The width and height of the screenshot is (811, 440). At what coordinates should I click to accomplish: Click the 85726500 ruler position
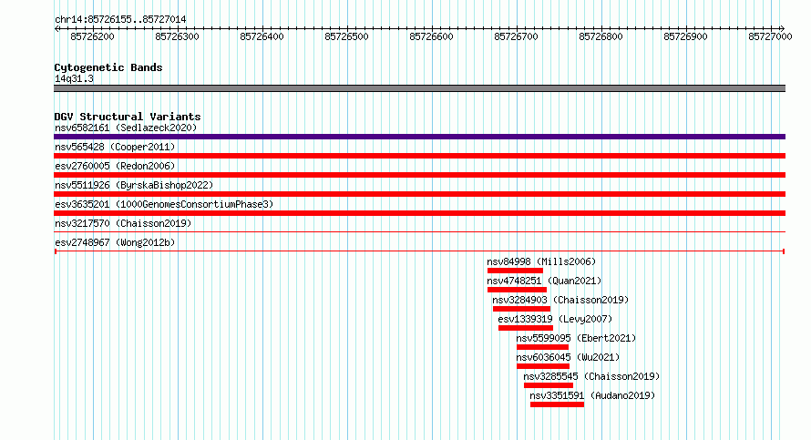[x=347, y=36]
